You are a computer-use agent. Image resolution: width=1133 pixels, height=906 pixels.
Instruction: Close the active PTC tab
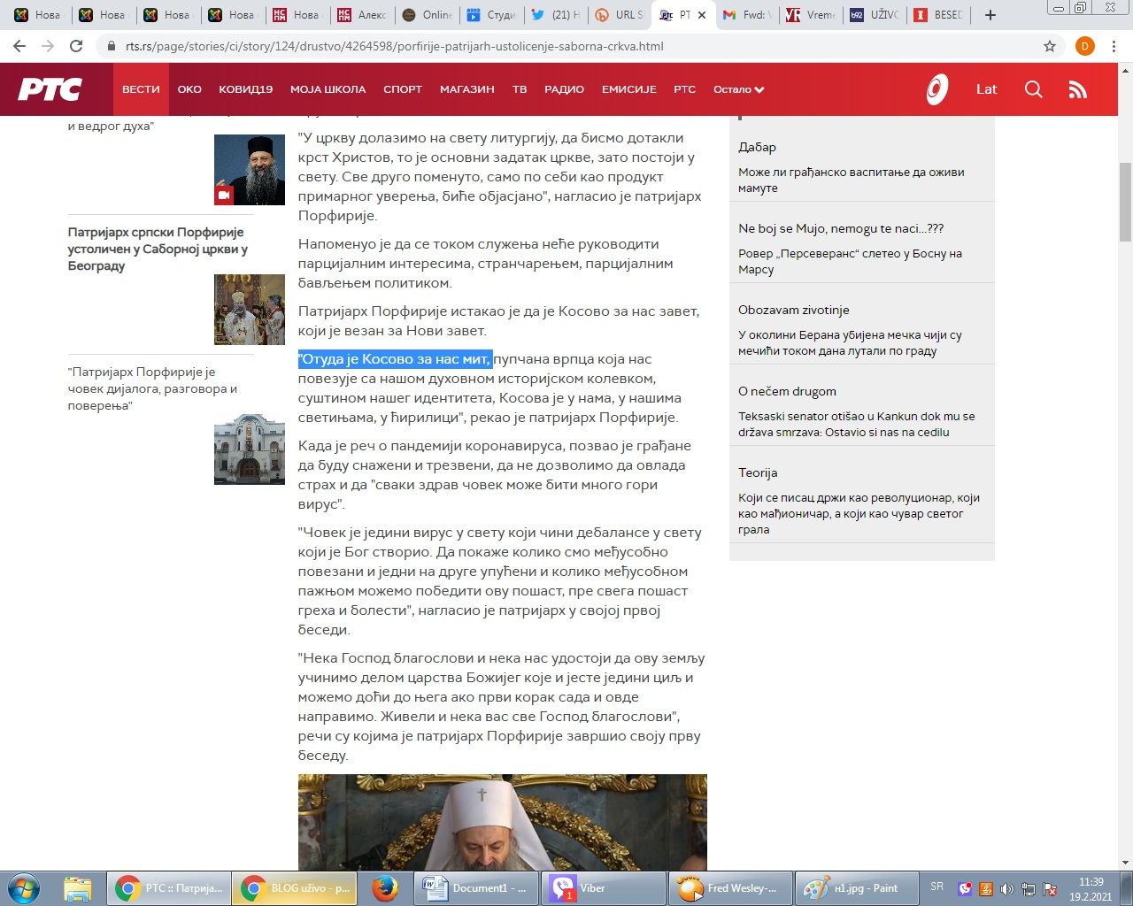(702, 15)
